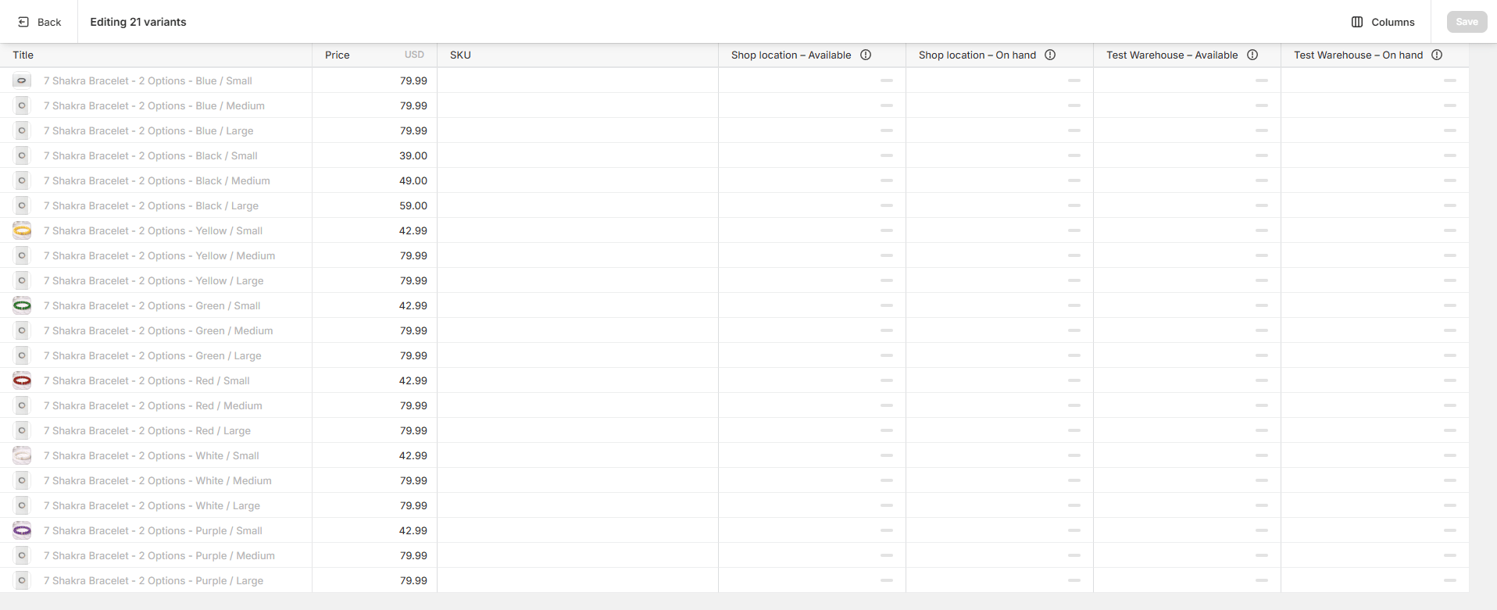Click Test Warehouse Available cell for Blue / Large

1188,130
